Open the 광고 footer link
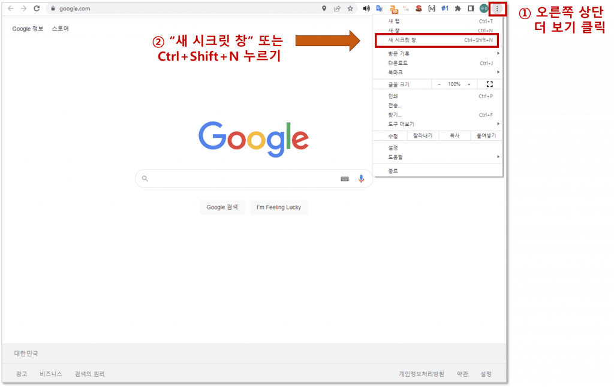Screen dimensions: 614x387 click(22, 374)
